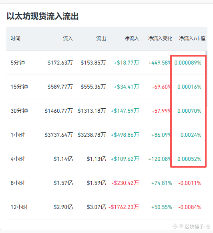Image resolution: width=213 pixels, height=233 pixels.
Task: Click change value +86.09%
Action: coord(161,135)
